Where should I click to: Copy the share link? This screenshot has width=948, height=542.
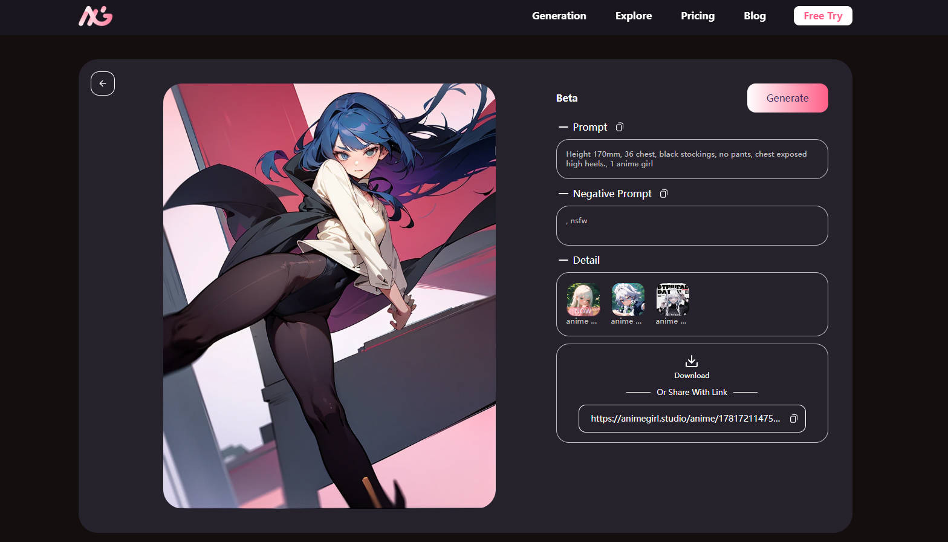click(794, 419)
